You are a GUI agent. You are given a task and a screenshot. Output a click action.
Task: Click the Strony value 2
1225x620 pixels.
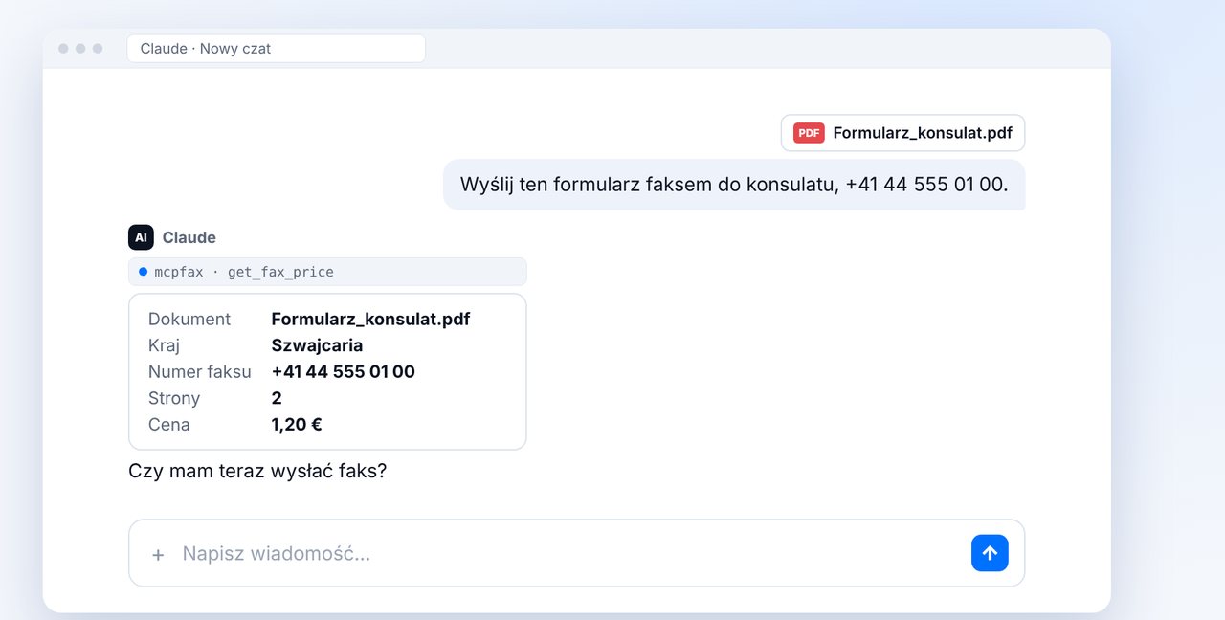(277, 398)
